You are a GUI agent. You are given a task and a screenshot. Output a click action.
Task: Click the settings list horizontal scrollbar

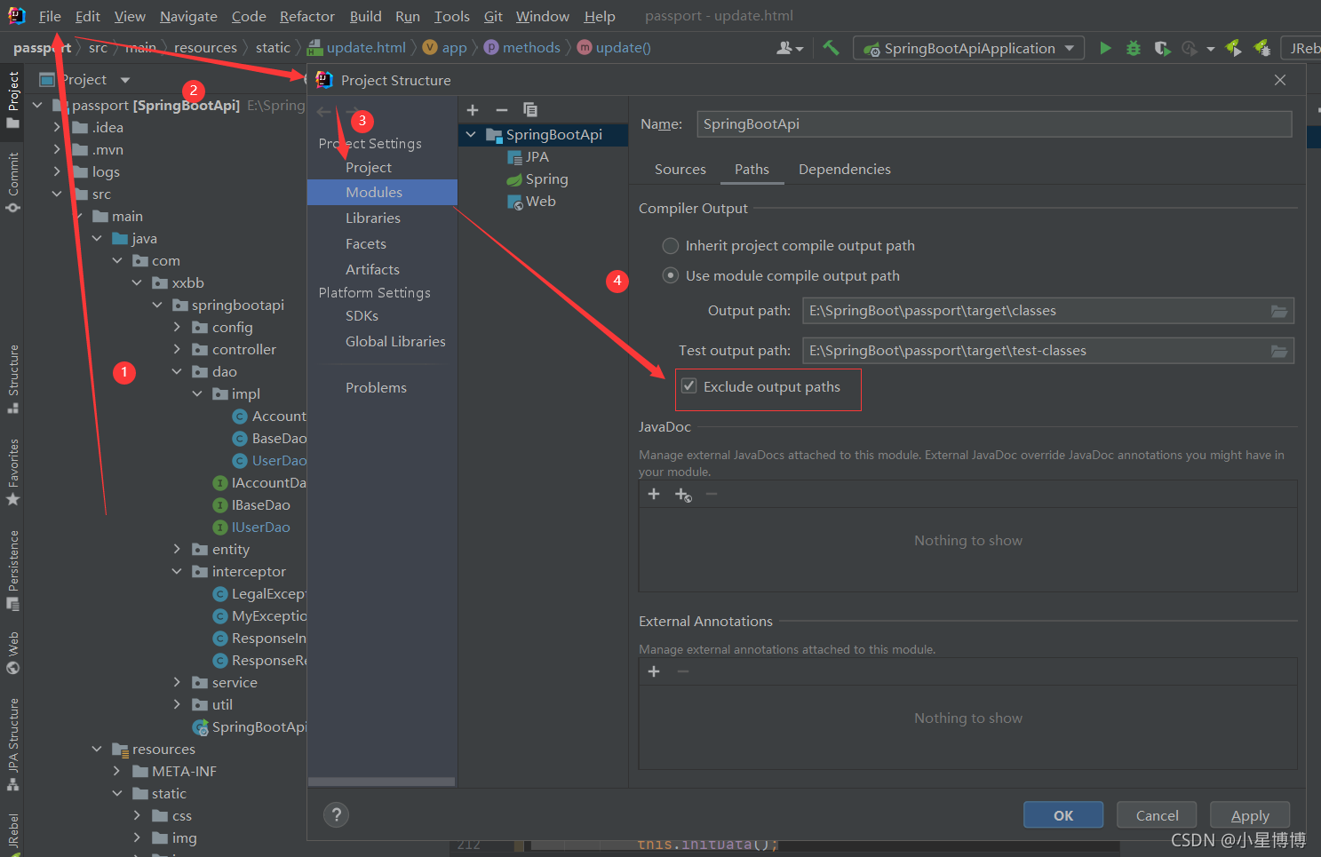pyautogui.click(x=381, y=782)
